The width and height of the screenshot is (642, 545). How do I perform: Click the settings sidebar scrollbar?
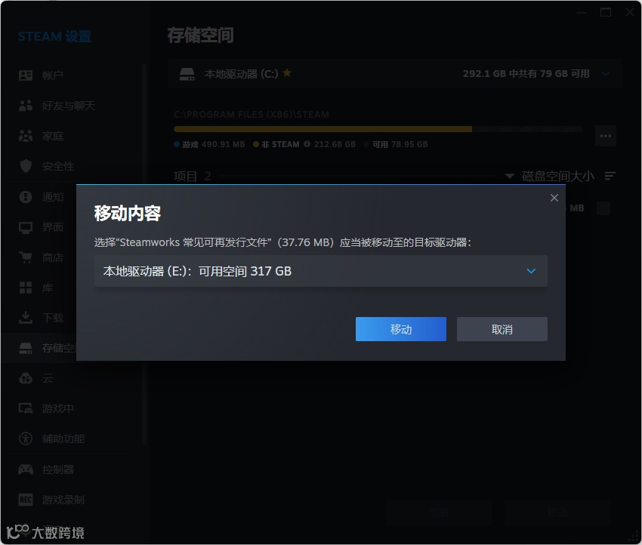click(144, 254)
